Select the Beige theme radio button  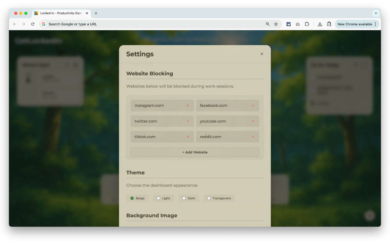(132, 198)
